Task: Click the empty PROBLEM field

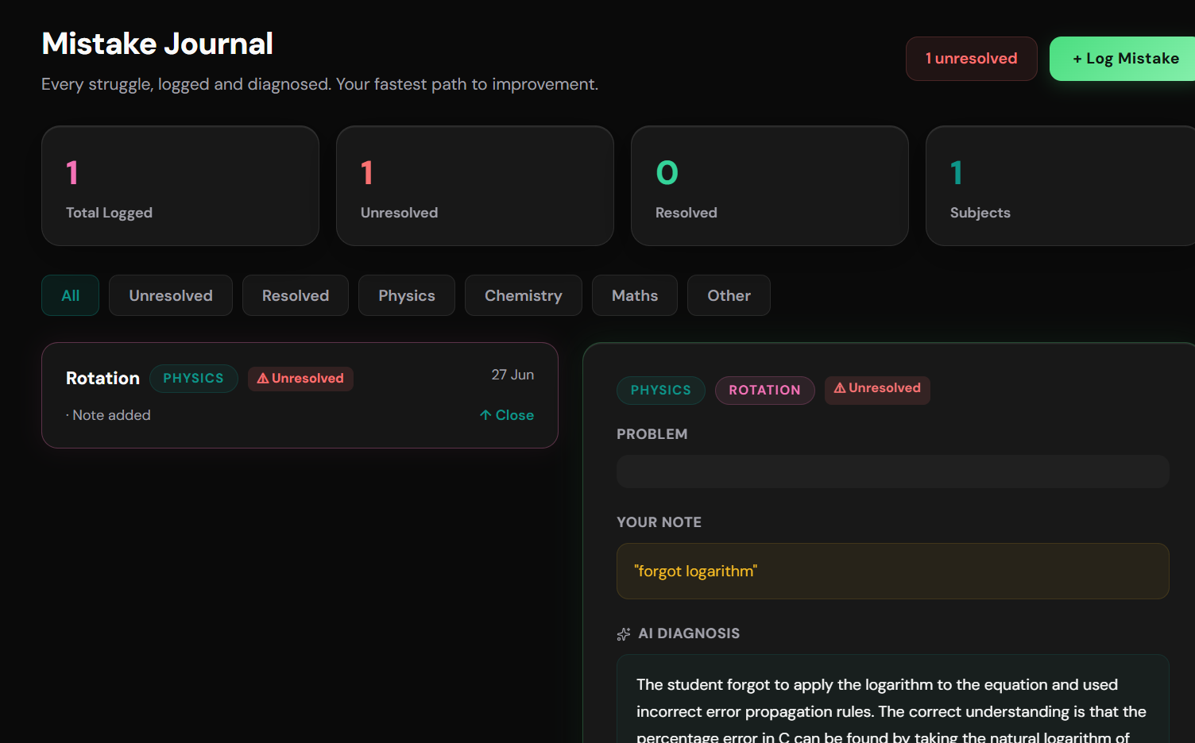Action: coord(893,472)
